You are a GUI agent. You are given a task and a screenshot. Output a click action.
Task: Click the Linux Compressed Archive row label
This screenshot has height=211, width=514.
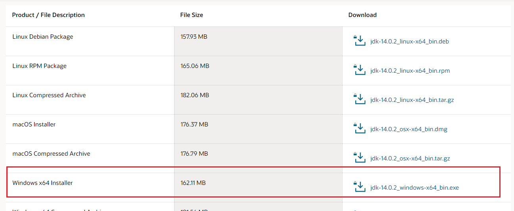tap(49, 95)
